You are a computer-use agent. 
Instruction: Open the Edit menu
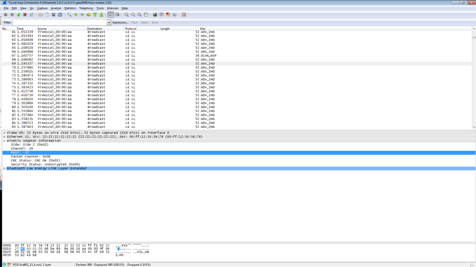click(14, 8)
